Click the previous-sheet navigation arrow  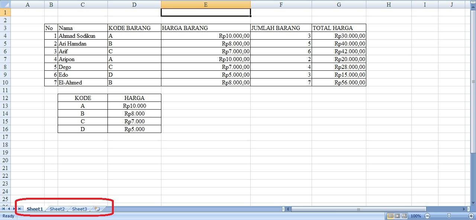pos(9,209)
